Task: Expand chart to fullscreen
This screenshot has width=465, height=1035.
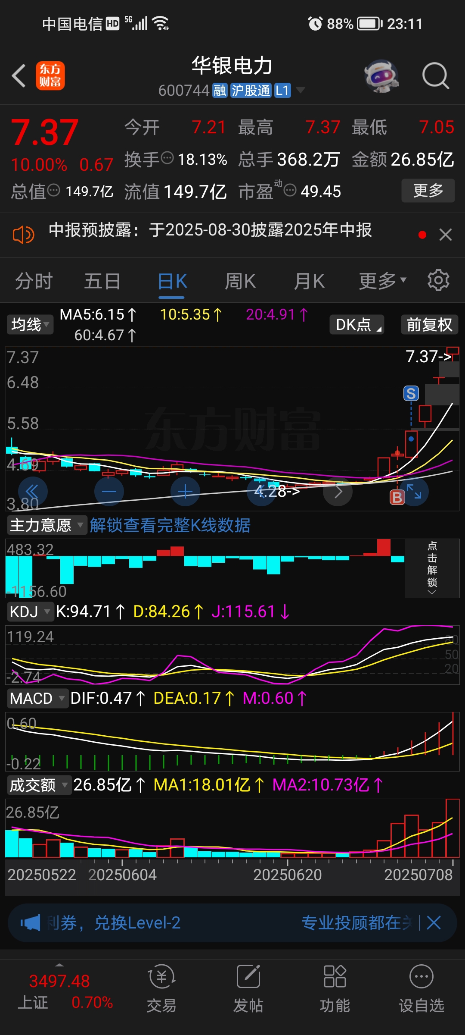Action: point(414,492)
